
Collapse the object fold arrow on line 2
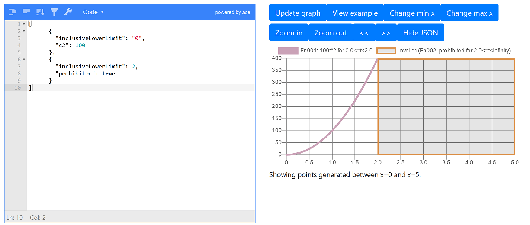pyautogui.click(x=24, y=31)
